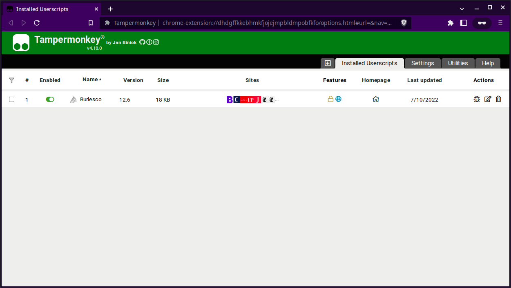Open tab search dropdown chevron
This screenshot has width=511, height=288.
[x=462, y=9]
